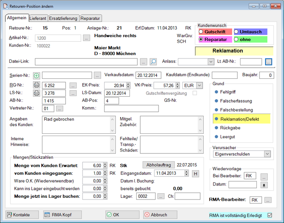
Task: Click the H button beside Eingangsdatum
Action: [x=195, y=173]
